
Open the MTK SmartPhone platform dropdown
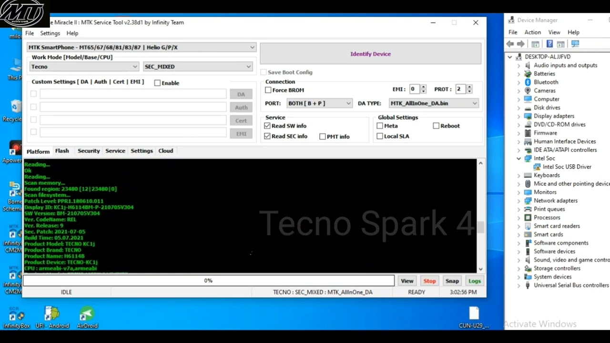pos(142,47)
